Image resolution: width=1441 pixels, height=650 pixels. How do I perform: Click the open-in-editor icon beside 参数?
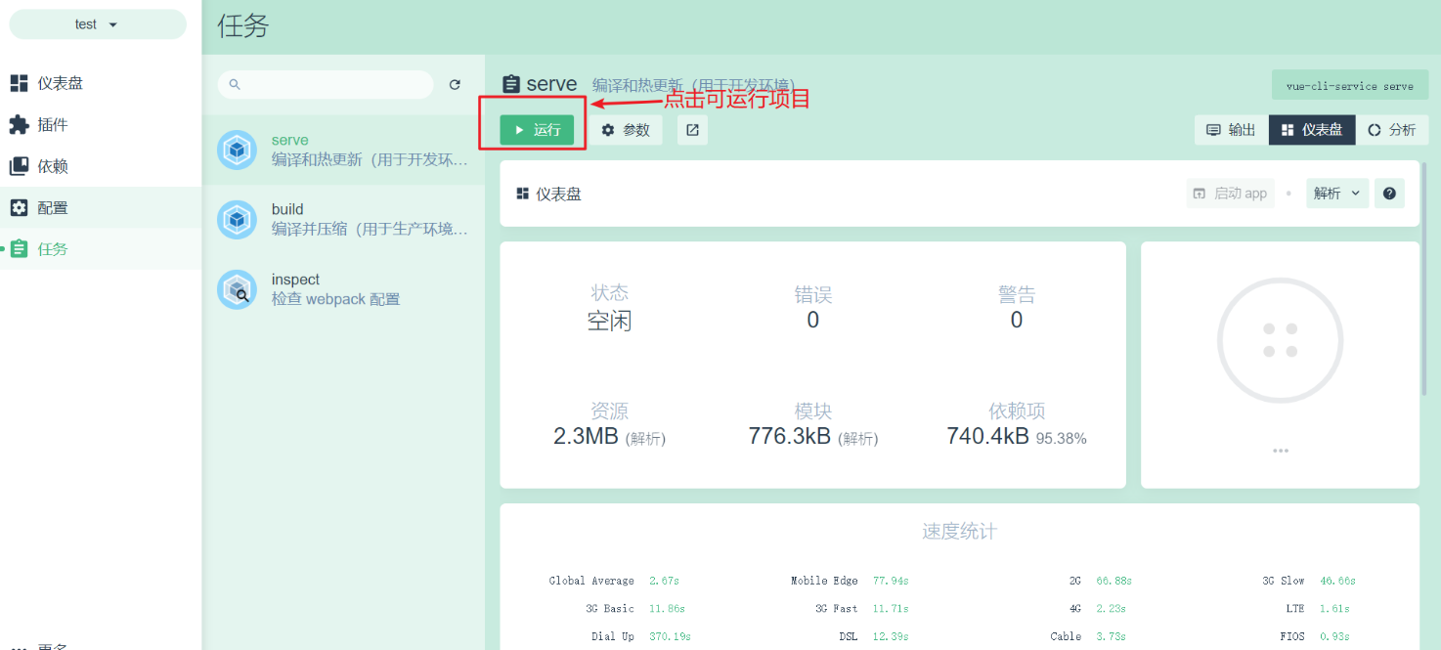pyautogui.click(x=692, y=129)
